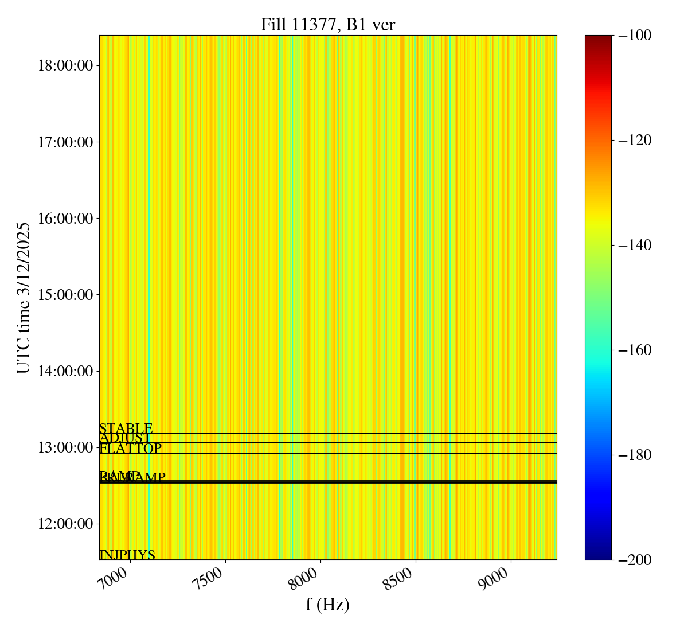This screenshot has width=688, height=631.
Task: Select the INJPHYS beam mode marker label
Action: pyautogui.click(x=127, y=555)
